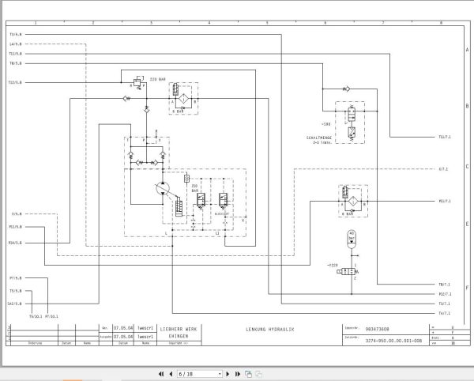
Task: Click the ident number 983473608
Action: (x=378, y=330)
